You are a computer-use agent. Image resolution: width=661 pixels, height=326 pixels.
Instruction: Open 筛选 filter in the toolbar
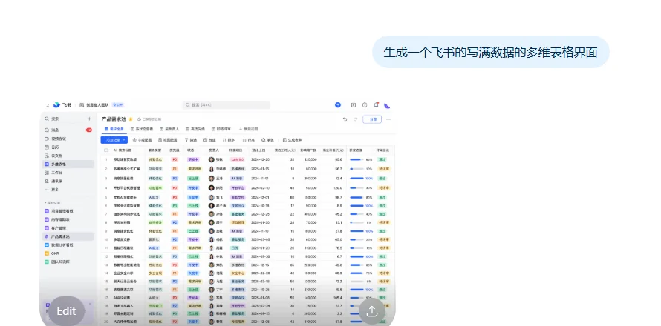(x=191, y=139)
